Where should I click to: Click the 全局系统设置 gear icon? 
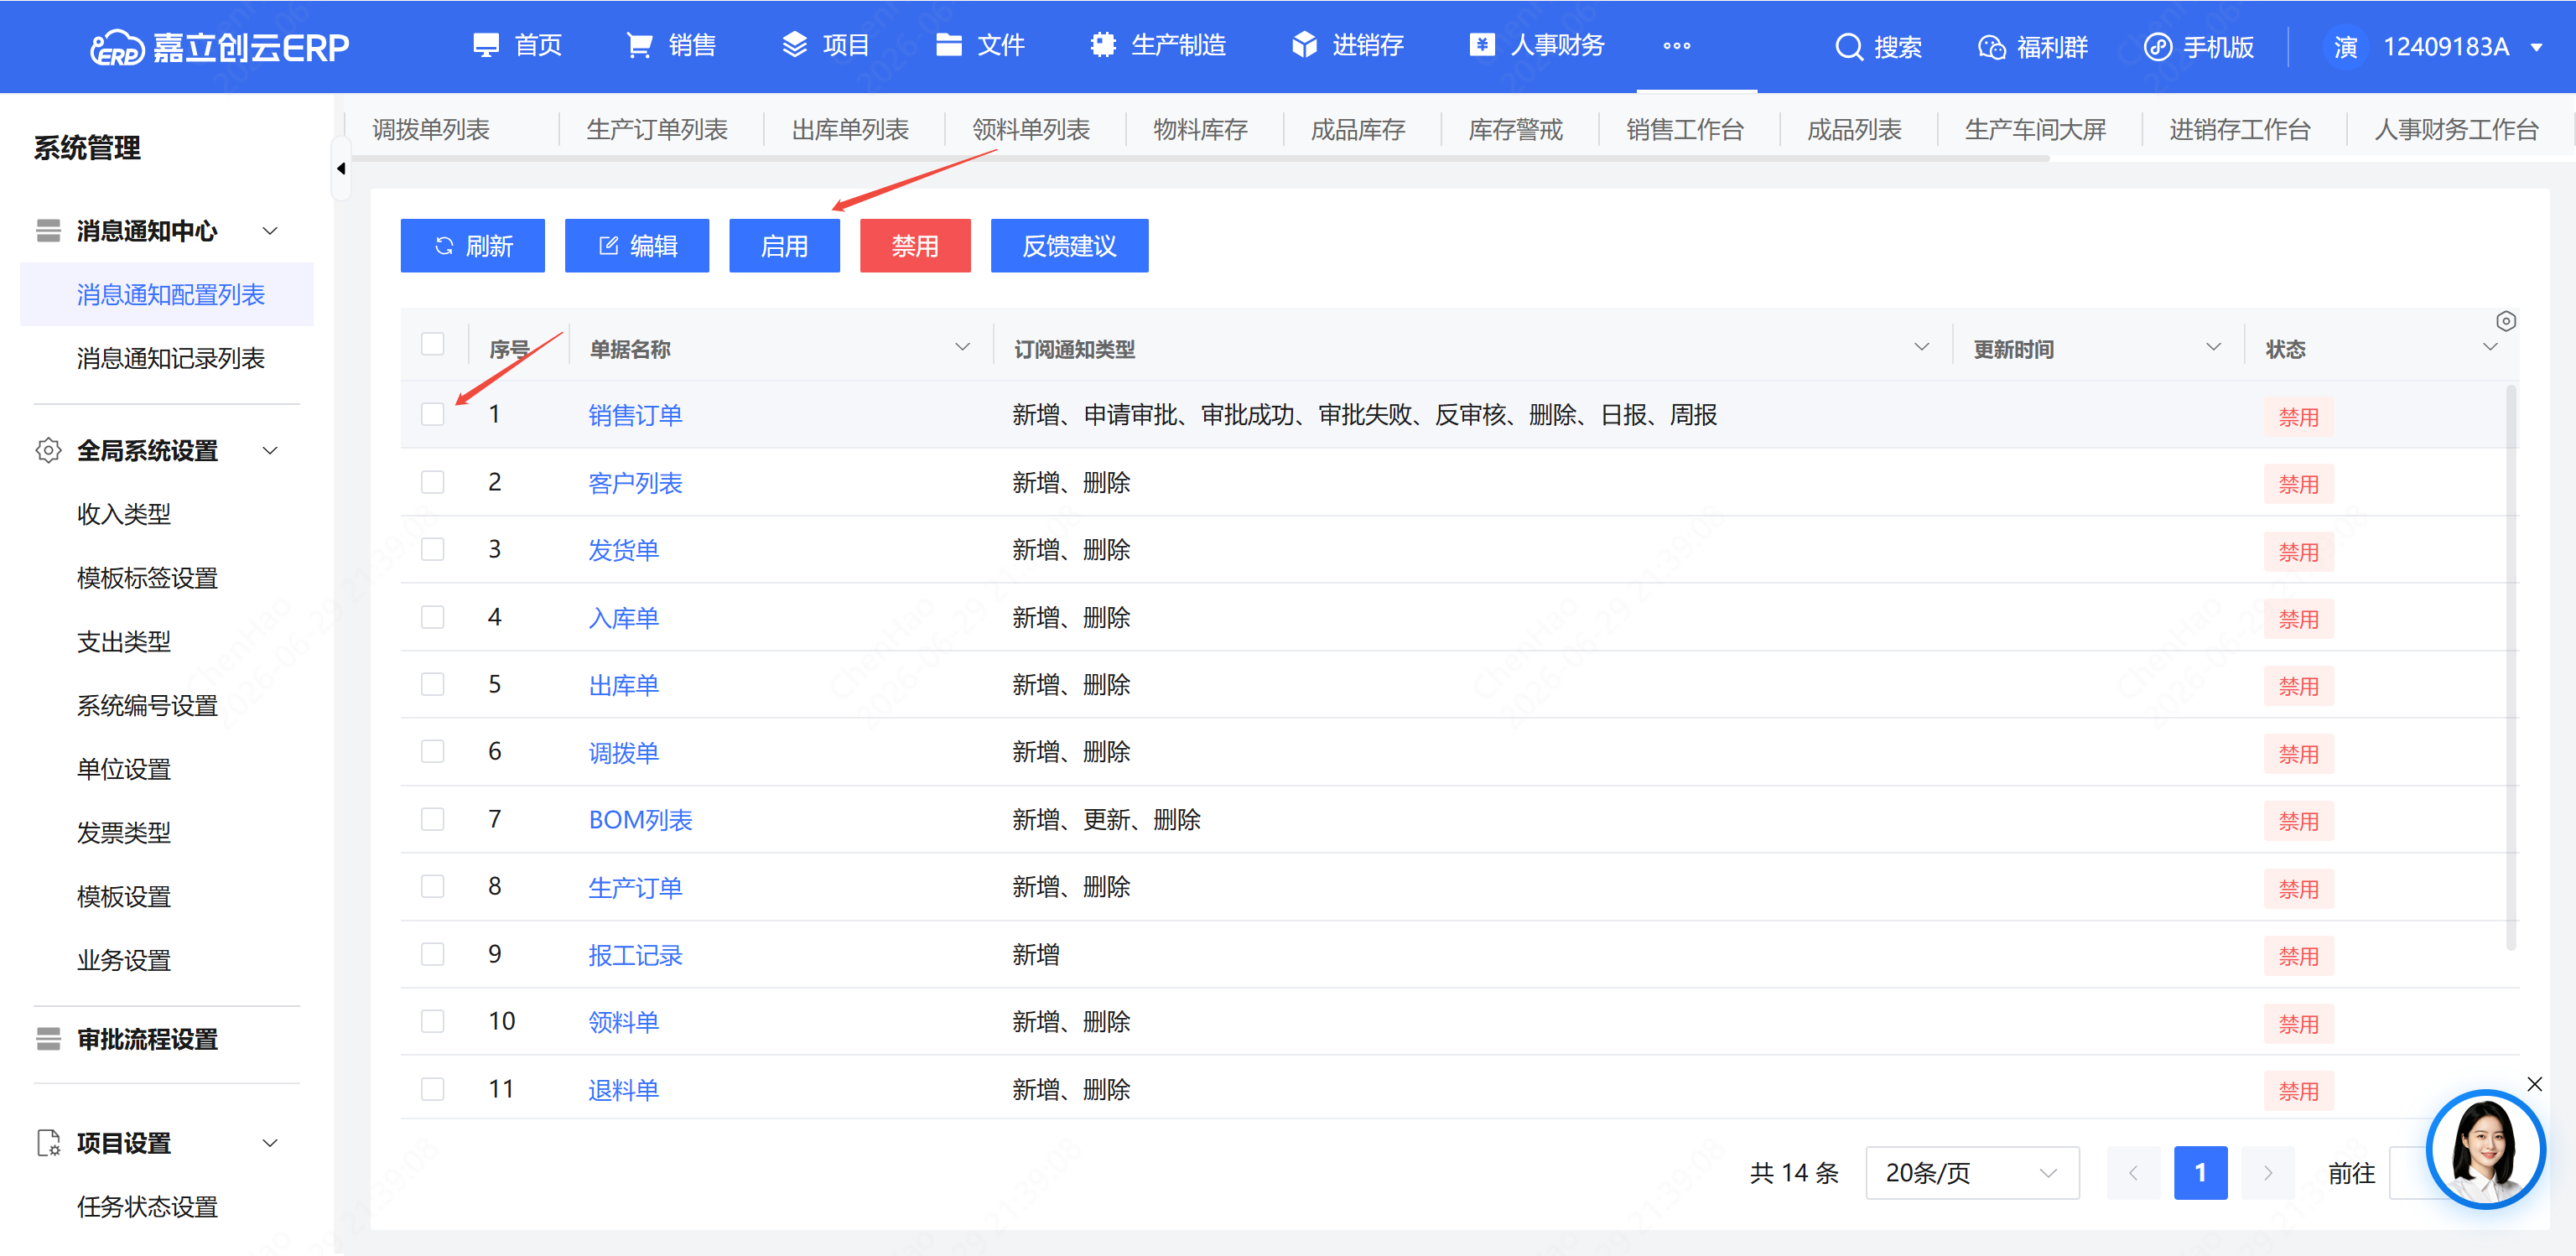coord(48,451)
